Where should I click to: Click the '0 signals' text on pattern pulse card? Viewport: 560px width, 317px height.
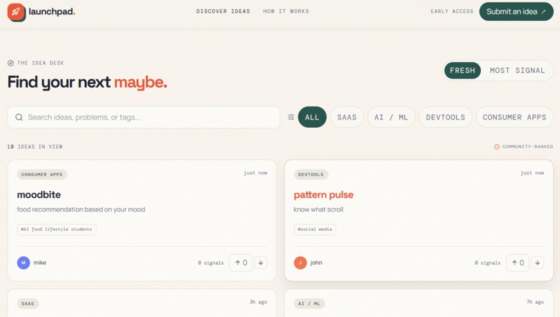pos(488,263)
